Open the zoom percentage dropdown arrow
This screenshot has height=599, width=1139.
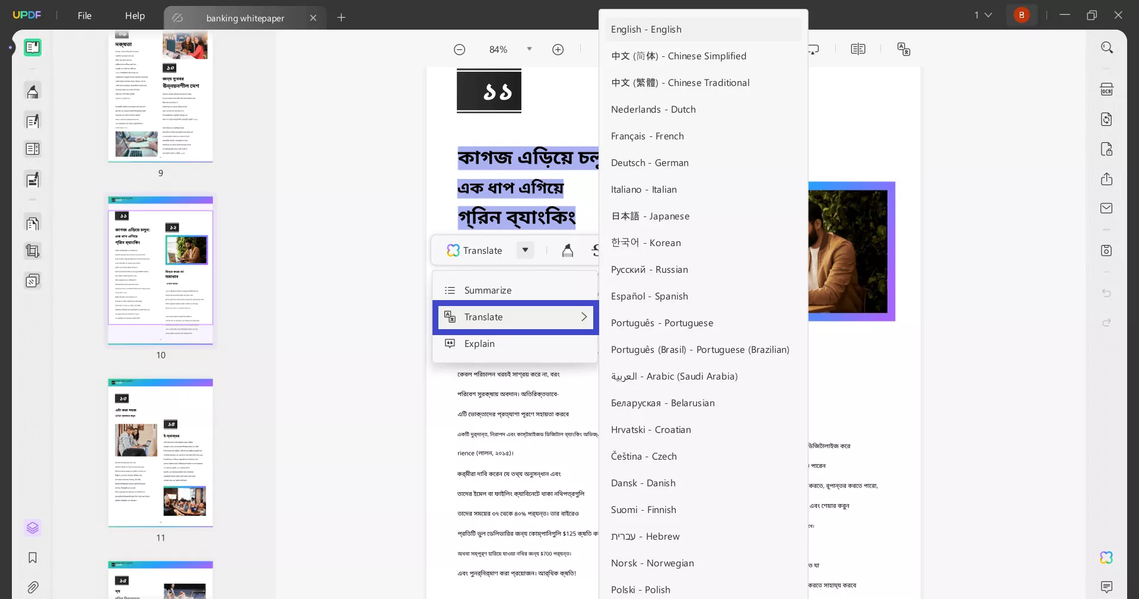pos(529,49)
